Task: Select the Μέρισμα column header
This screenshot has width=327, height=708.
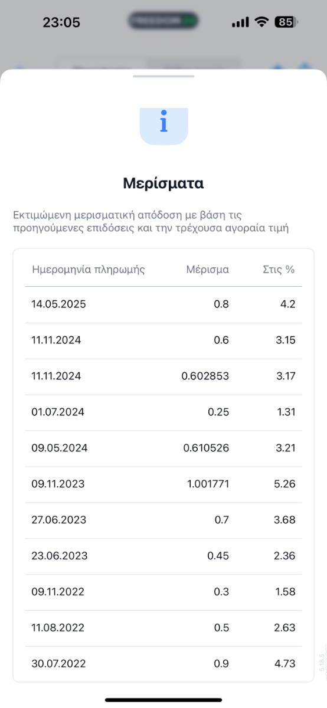Action: [208, 270]
